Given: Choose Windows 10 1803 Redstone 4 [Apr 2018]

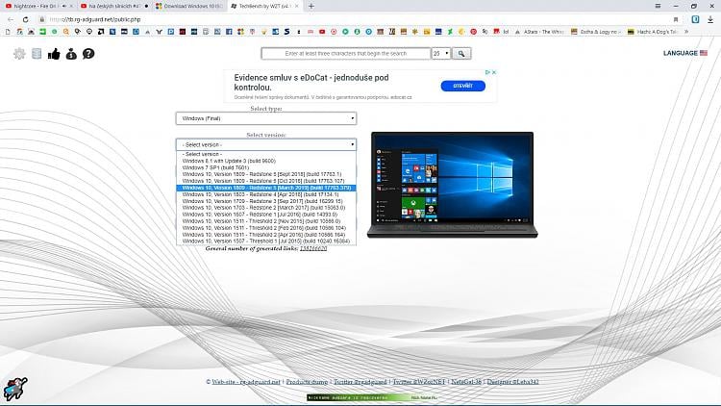Looking at the screenshot, I should click(265, 194).
